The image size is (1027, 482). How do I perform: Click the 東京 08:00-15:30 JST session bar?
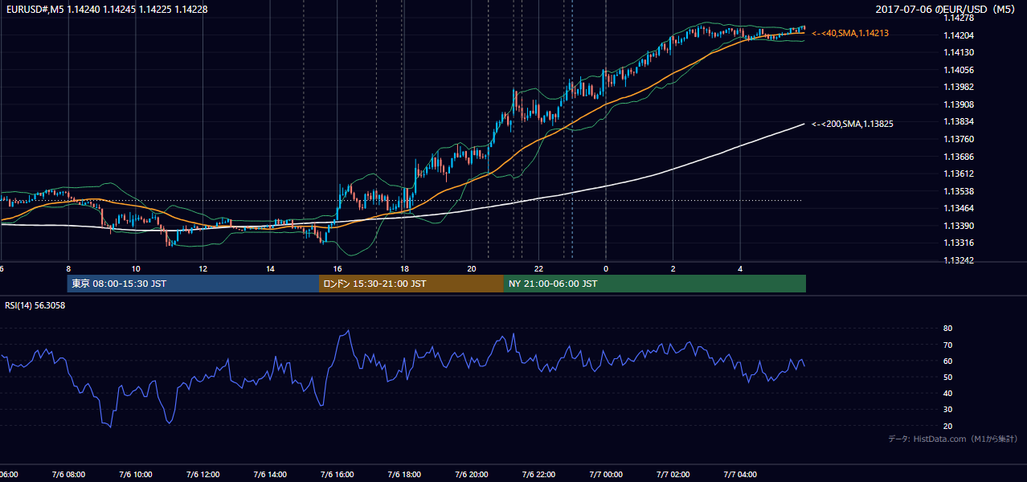(193, 284)
